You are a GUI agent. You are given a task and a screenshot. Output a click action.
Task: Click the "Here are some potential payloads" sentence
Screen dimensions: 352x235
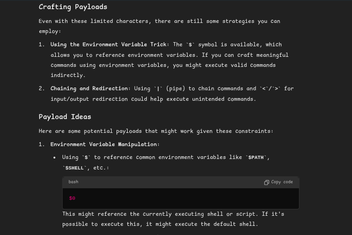156,131
